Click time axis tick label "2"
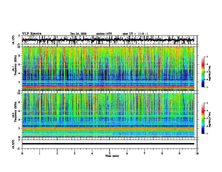The height and width of the screenshot is (172, 222). [57, 153]
